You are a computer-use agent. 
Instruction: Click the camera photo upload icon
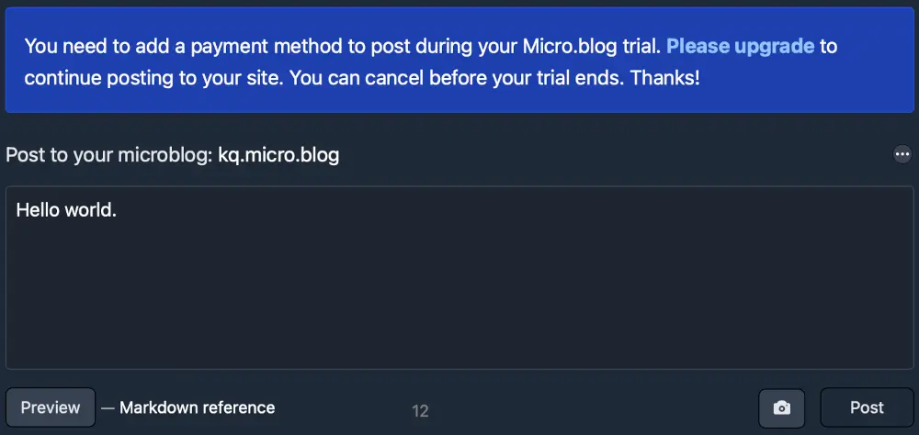click(781, 408)
